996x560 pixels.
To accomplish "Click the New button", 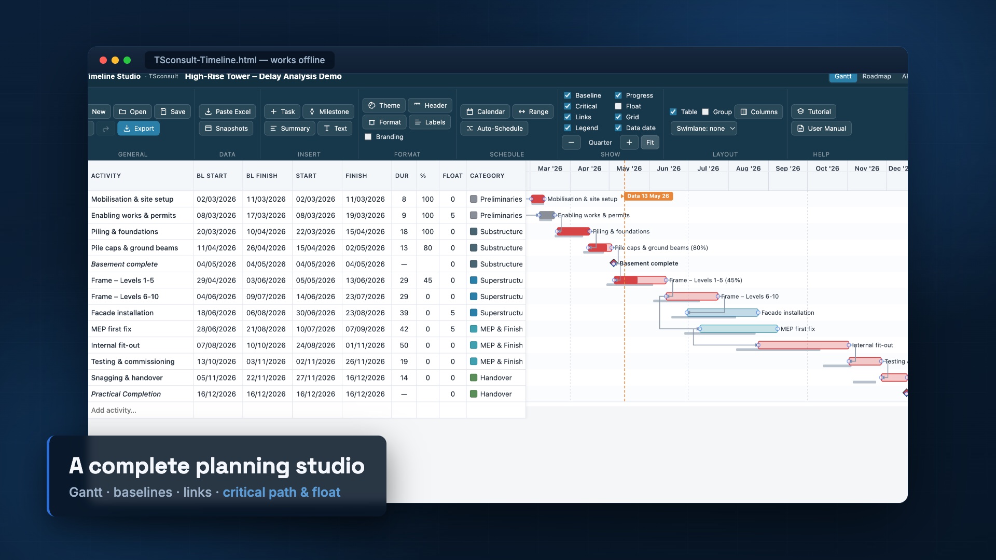I will pos(99,111).
